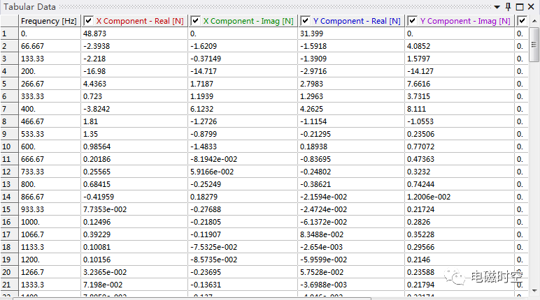Click cell with value 0.10156
This screenshot has width=540, height=300.
[x=134, y=260]
